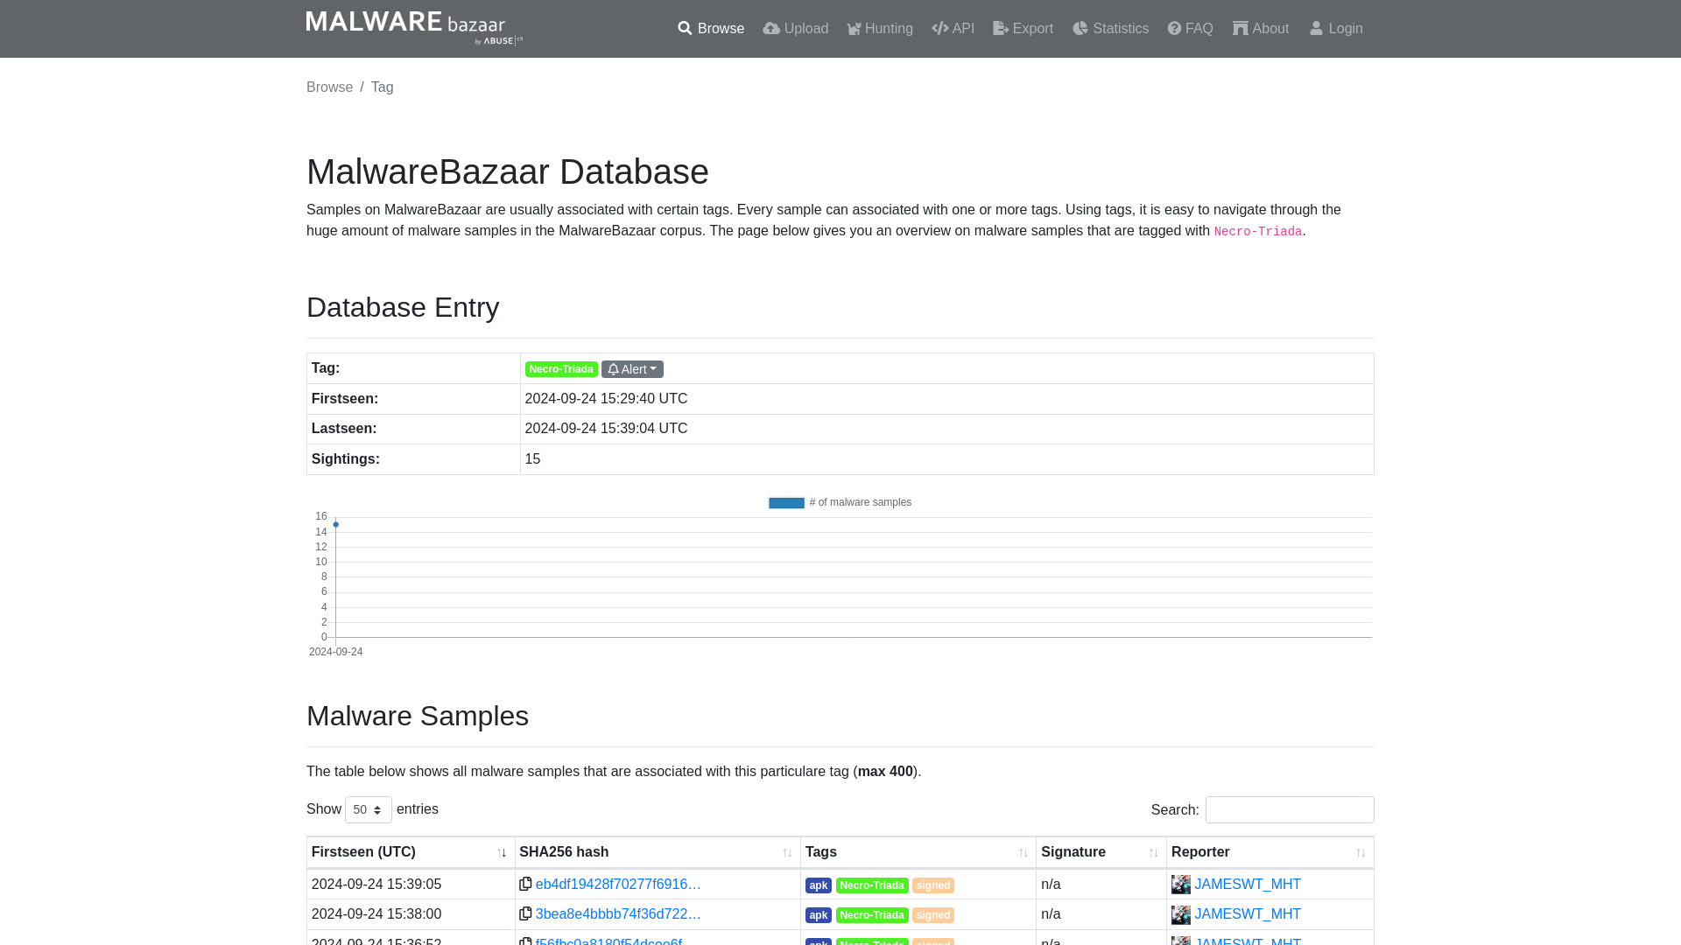Click signed tag in 15:38:00 row
This screenshot has height=945, width=1681.
[933, 915]
